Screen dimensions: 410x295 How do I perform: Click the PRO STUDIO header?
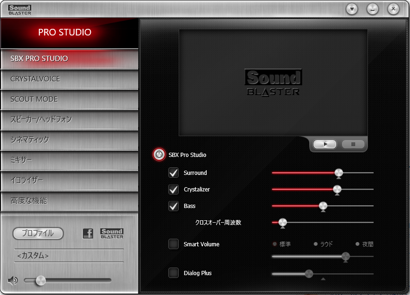(x=70, y=33)
